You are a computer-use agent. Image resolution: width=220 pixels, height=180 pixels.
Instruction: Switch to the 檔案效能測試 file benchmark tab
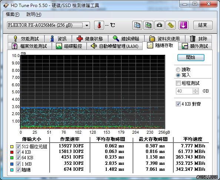tap(30, 46)
